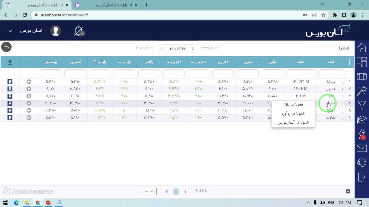Click the back arrow circle button
This screenshot has height=207, width=369.
point(6,47)
